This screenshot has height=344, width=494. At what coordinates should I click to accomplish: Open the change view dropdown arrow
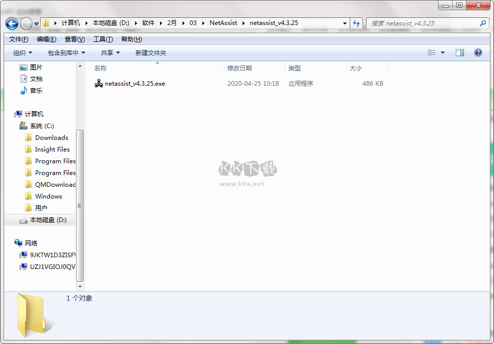click(443, 52)
